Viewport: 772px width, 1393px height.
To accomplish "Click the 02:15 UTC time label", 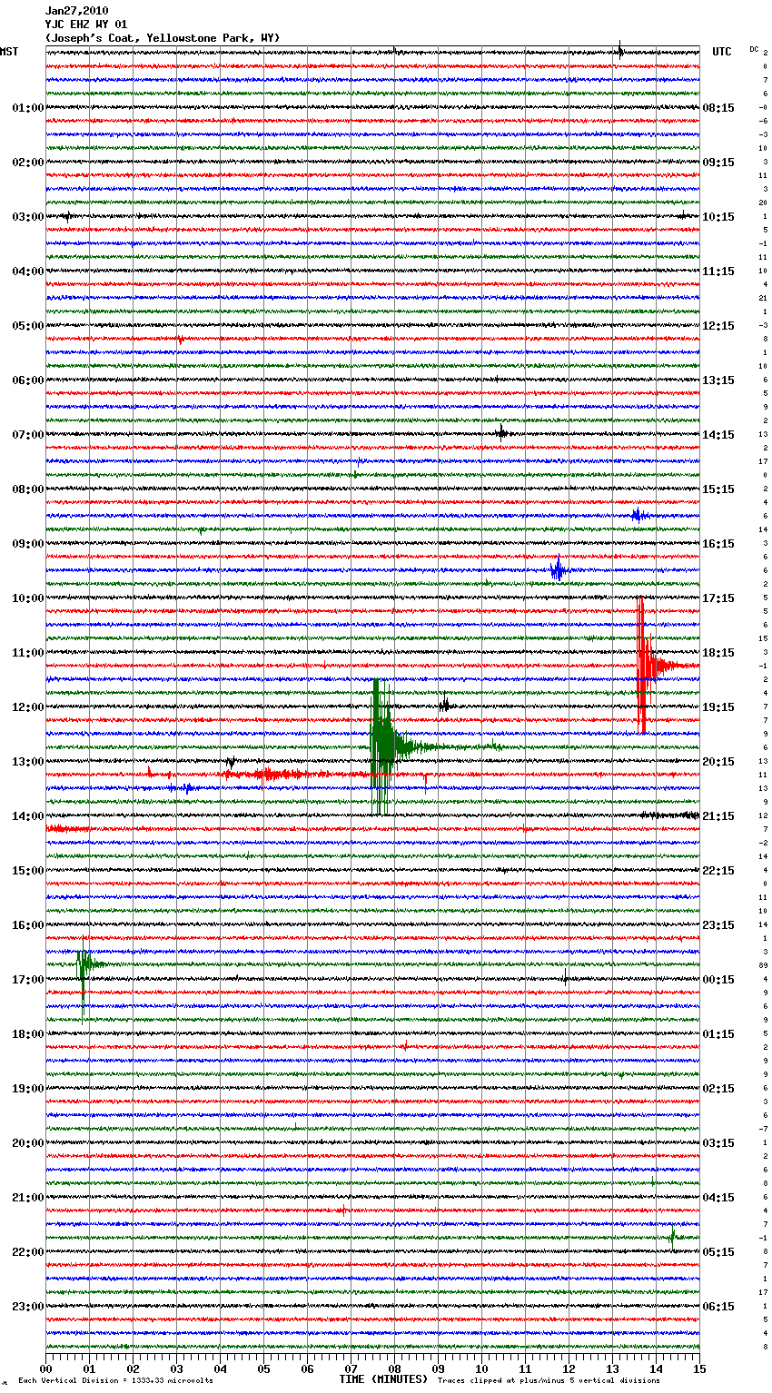I will [x=718, y=1089].
